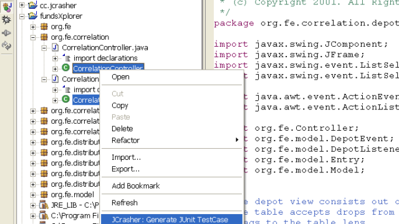Select the CorrelationController.java file label
Image resolution: width=399 pixels, height=224 pixels.
[x=105, y=48]
